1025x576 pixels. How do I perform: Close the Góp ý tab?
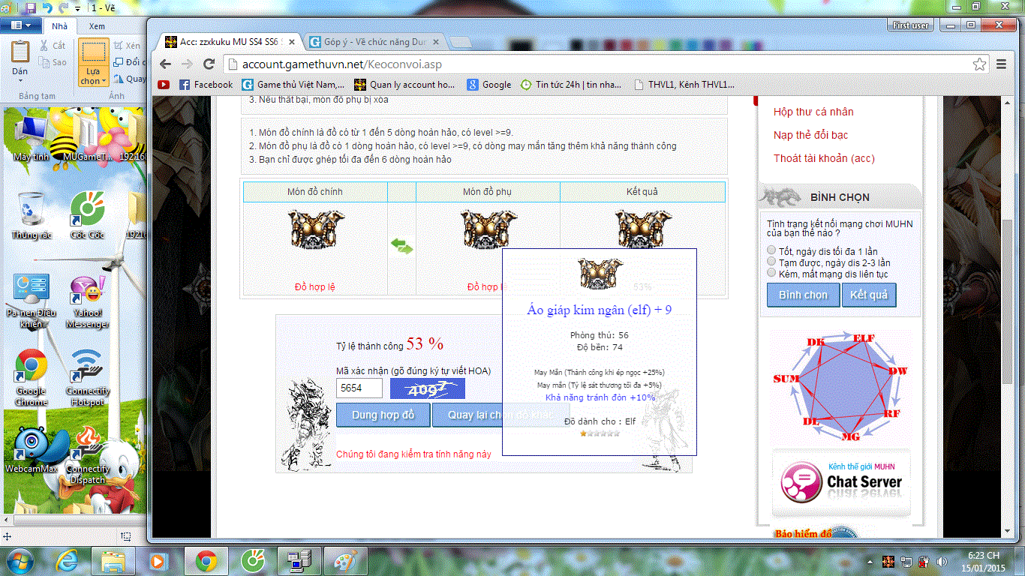click(437, 42)
